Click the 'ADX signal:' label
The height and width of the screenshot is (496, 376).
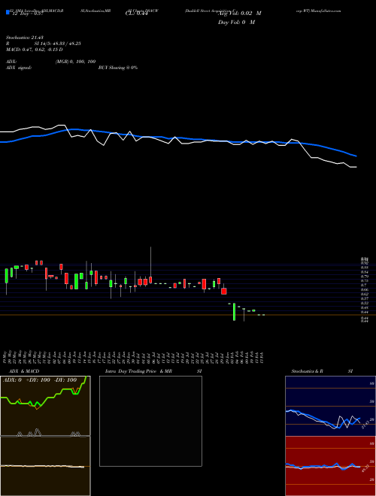point(19,68)
